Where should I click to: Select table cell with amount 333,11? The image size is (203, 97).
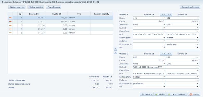tap(34, 22)
